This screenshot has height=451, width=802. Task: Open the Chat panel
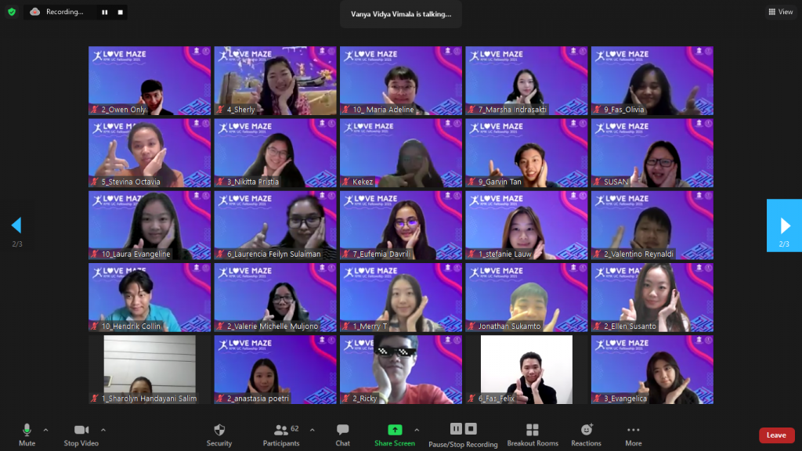[342, 434]
